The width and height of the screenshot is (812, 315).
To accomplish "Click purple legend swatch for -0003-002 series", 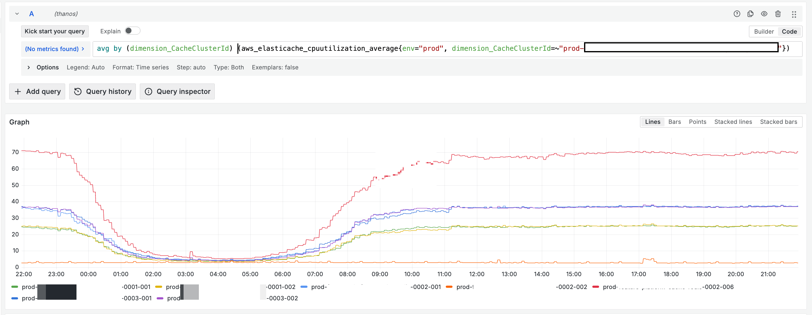I will click(160, 298).
